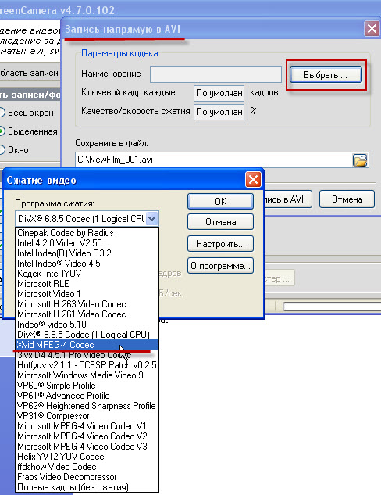381x495 pixels.
Task: Select Huffyuv v2.1.1 CCESP Patch entry
Action: [x=87, y=365]
